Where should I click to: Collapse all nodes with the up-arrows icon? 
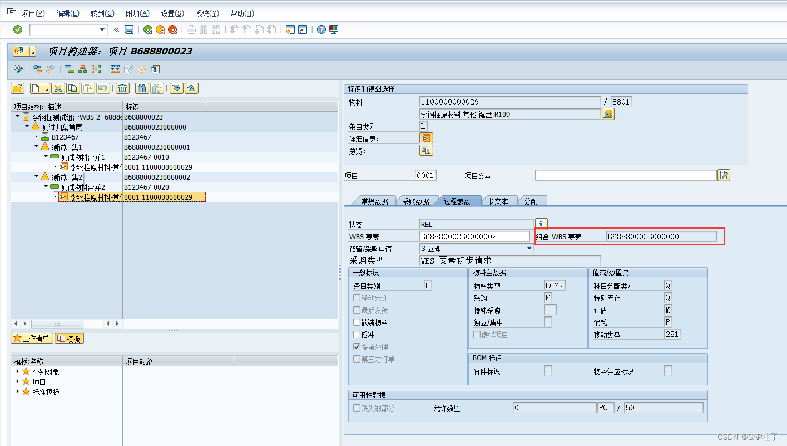[x=191, y=88]
